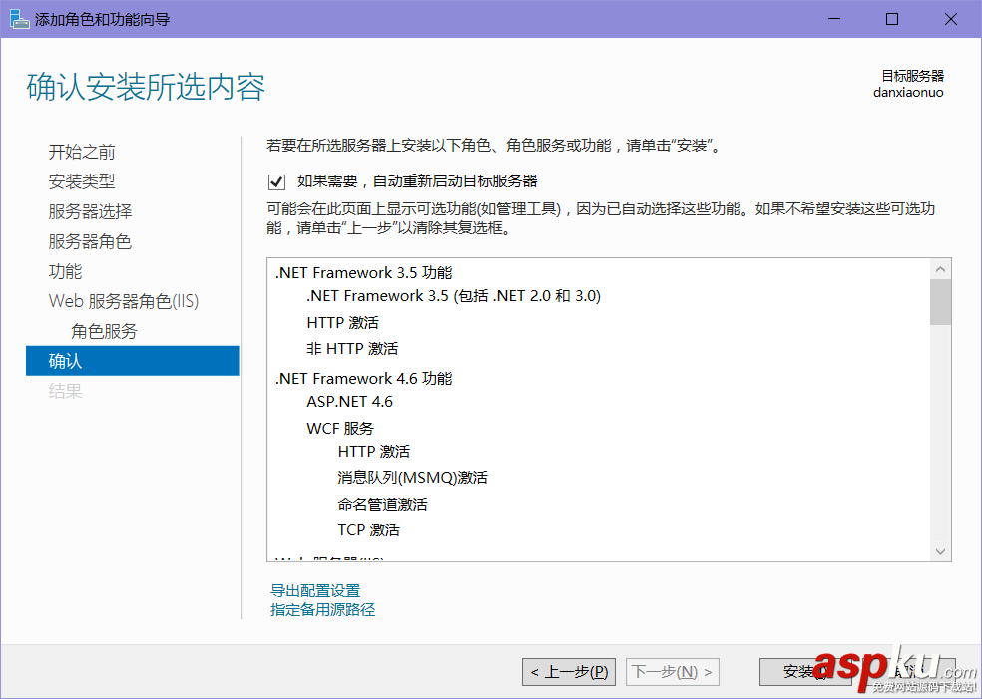Click the scroll down arrow of feature list
The image size is (982, 699).
(940, 550)
